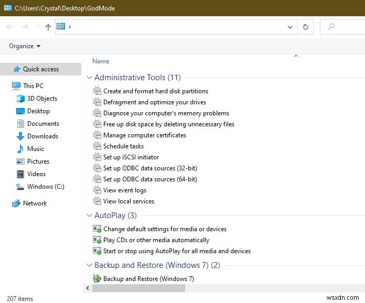Go up one folder level
365x303 pixels.
pyautogui.click(x=48, y=27)
